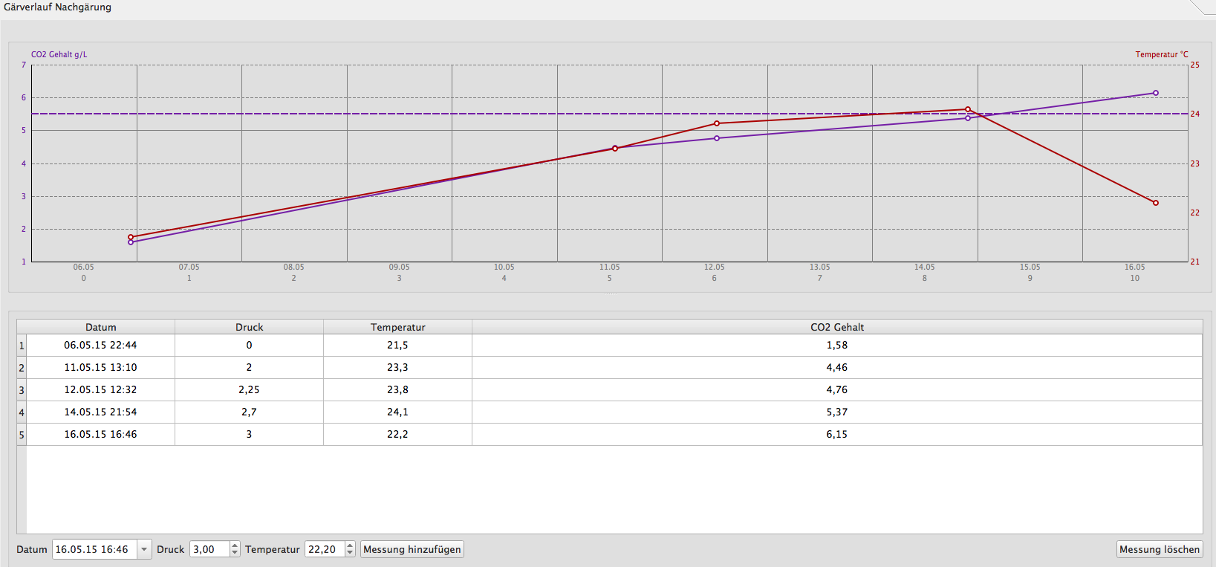Select the Druck cell with value 2,25
1216x567 pixels.
point(249,389)
